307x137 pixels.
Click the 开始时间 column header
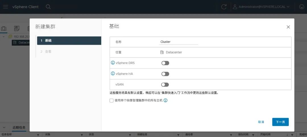click(265, 134)
